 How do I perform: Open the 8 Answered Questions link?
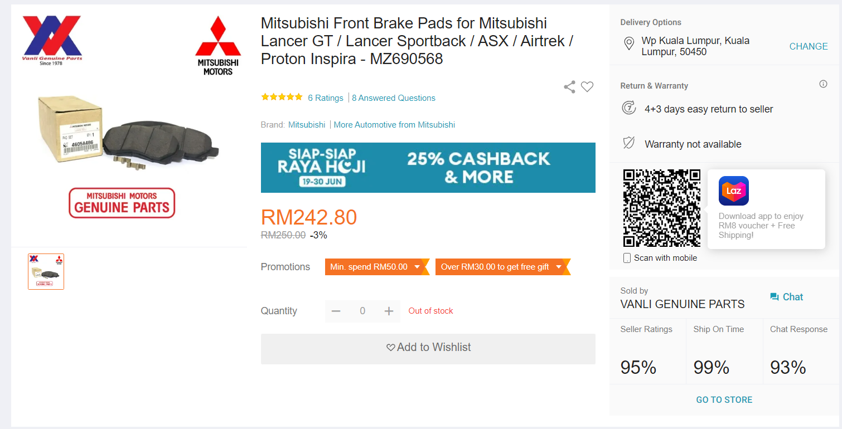(x=394, y=98)
